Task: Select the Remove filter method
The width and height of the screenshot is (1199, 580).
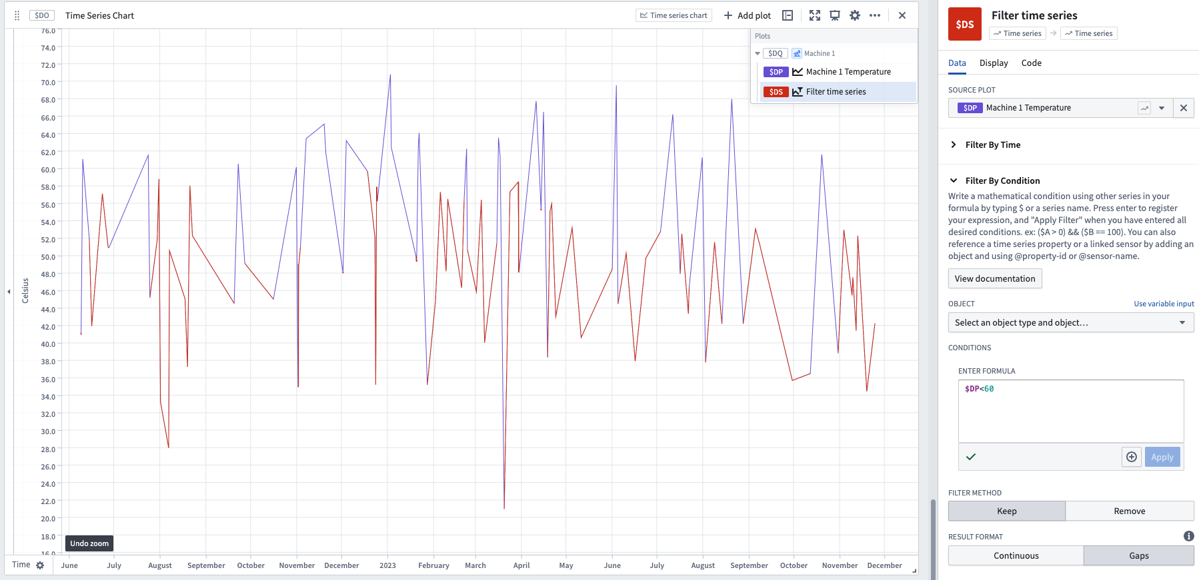Action: coord(1130,511)
